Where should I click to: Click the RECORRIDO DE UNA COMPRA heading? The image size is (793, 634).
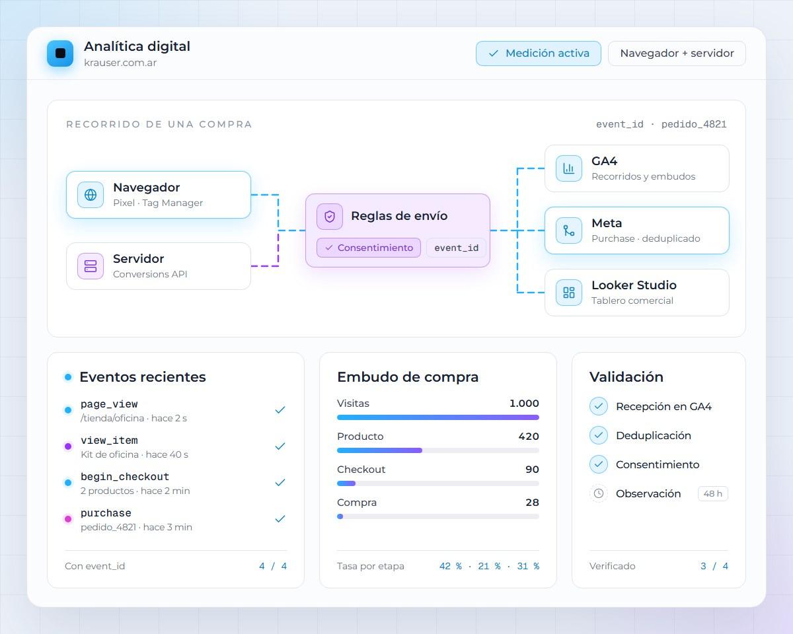(159, 124)
